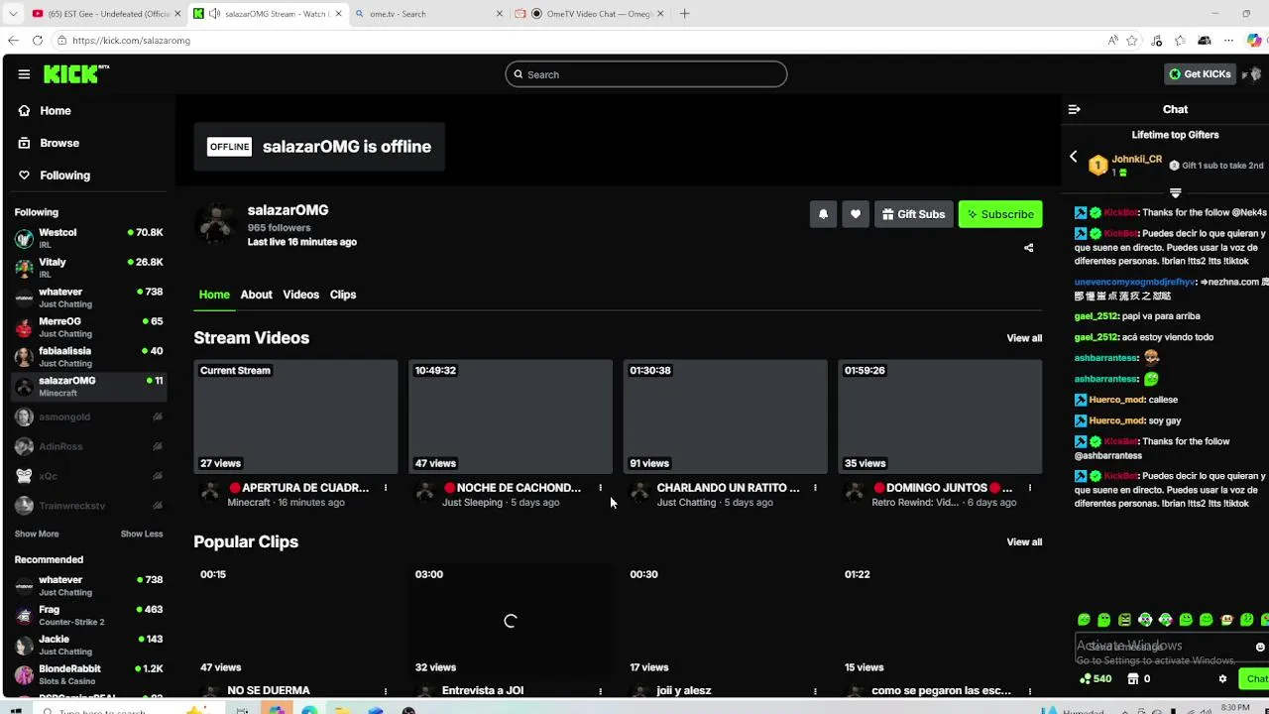
Task: Open MerreOG channel in Following list
Action: coord(89,327)
